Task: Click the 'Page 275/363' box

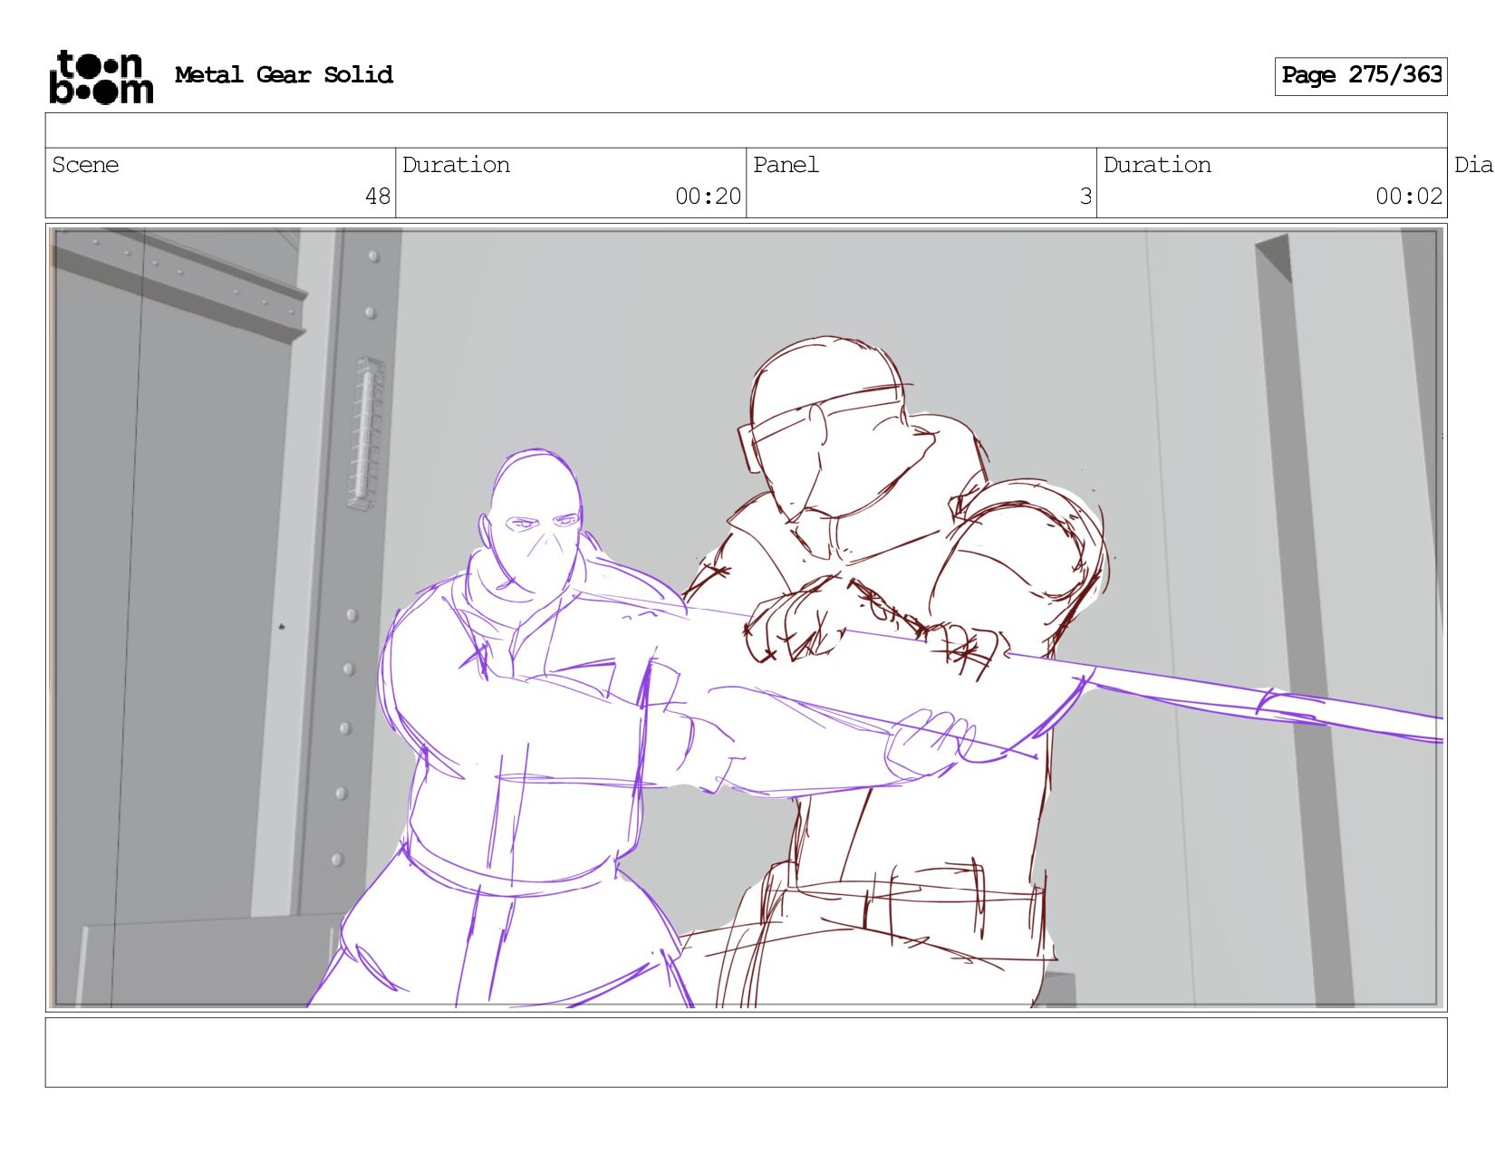Action: (1360, 76)
